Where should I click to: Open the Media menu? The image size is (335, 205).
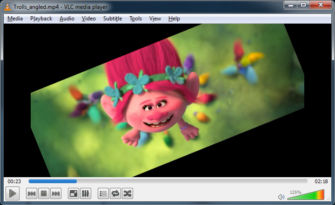click(15, 19)
